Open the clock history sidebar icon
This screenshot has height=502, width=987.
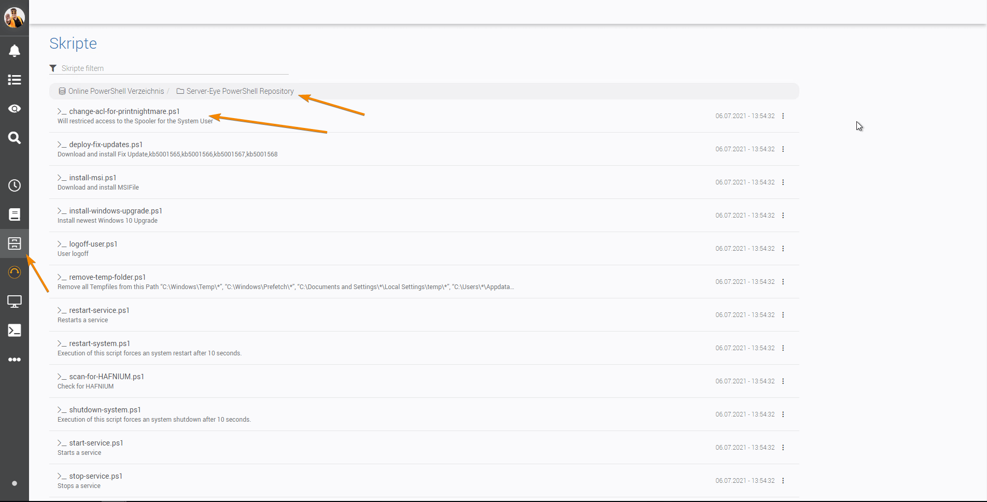click(x=15, y=185)
